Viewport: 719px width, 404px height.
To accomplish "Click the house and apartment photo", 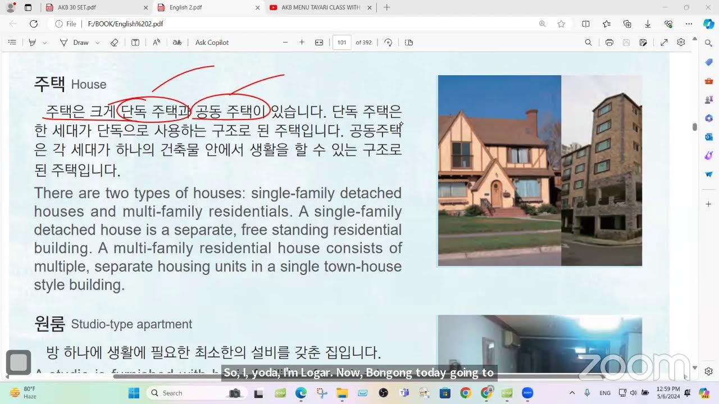I will [x=540, y=171].
